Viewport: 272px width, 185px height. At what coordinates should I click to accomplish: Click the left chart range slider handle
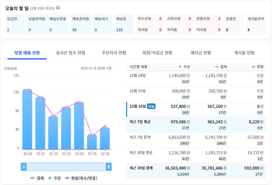pos(24,167)
